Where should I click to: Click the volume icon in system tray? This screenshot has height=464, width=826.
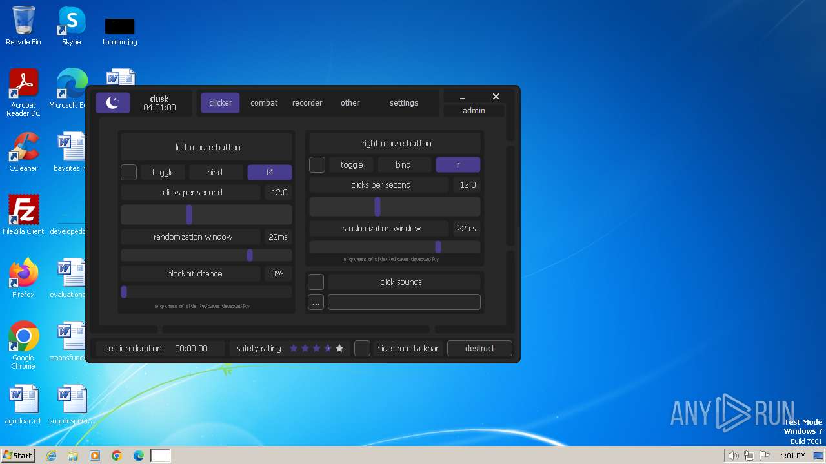coord(733,456)
